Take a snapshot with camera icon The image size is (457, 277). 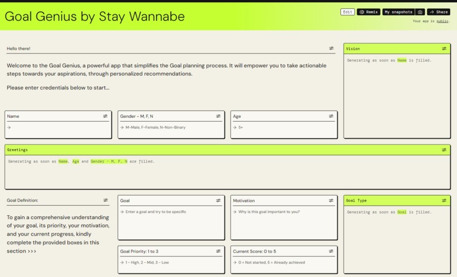pyautogui.click(x=420, y=12)
